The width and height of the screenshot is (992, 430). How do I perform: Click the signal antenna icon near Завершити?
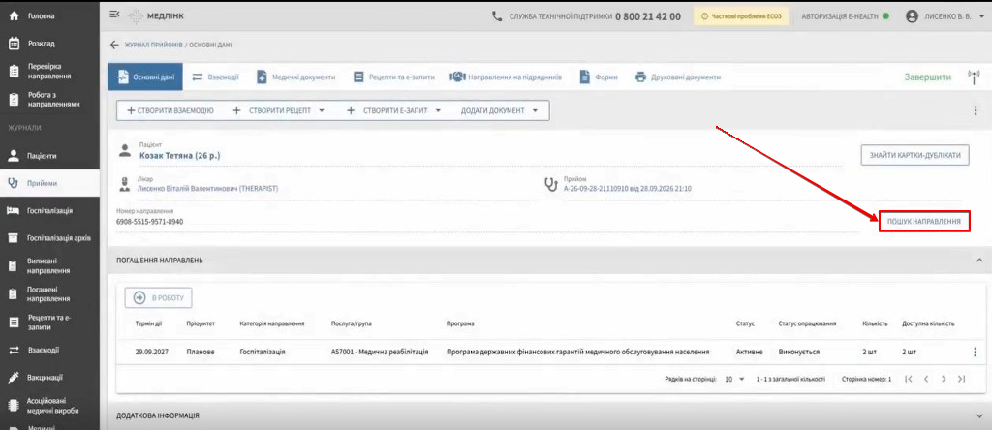tap(973, 77)
